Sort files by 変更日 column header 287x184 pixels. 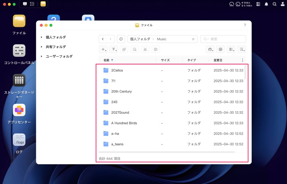218,60
